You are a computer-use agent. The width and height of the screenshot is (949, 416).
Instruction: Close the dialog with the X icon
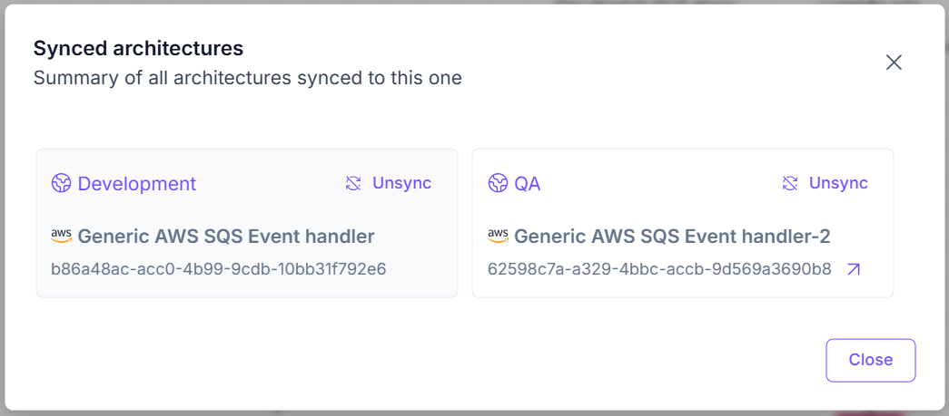click(894, 63)
